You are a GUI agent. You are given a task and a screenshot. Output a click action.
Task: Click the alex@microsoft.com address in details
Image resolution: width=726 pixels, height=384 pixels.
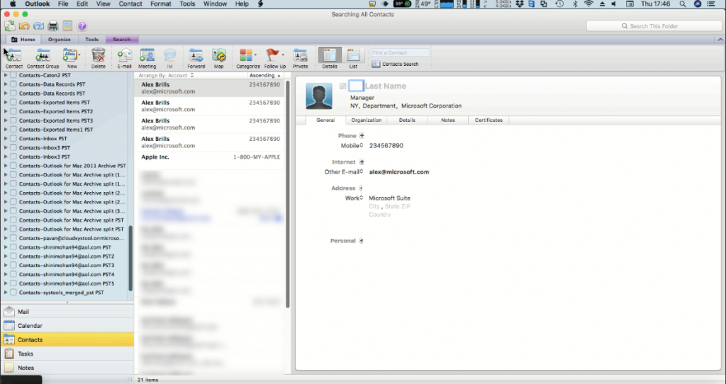pos(399,172)
